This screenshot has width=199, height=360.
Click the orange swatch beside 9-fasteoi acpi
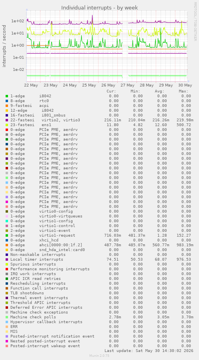click(x=7, y=106)
